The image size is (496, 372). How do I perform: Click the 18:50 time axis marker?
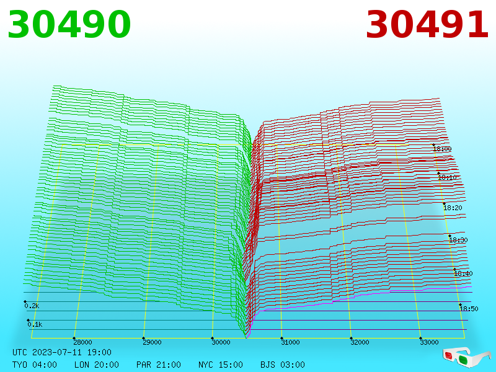click(469, 308)
